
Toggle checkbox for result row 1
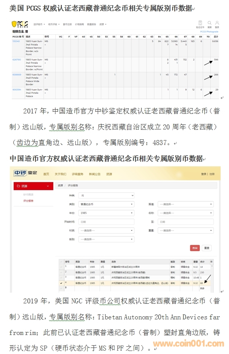pos(61,267)
